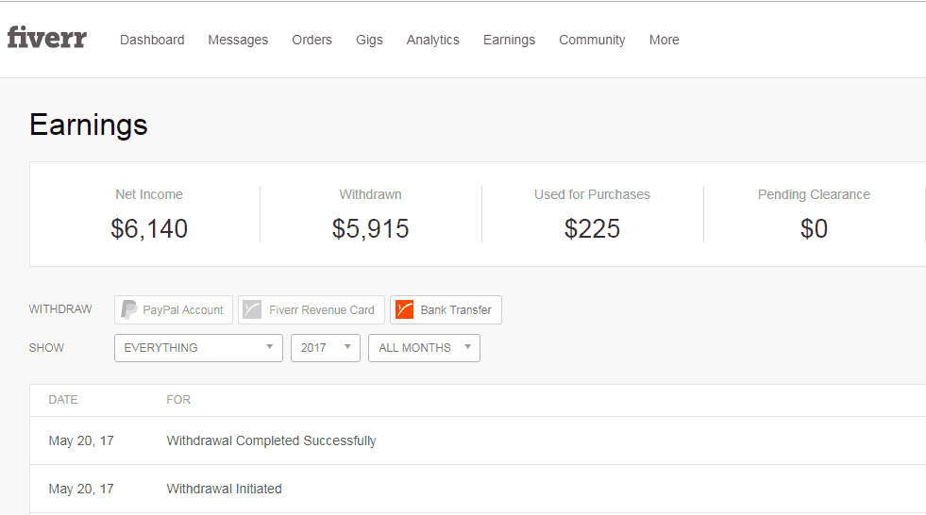Open the Community menu
The width and height of the screenshot is (926, 515).
592,40
